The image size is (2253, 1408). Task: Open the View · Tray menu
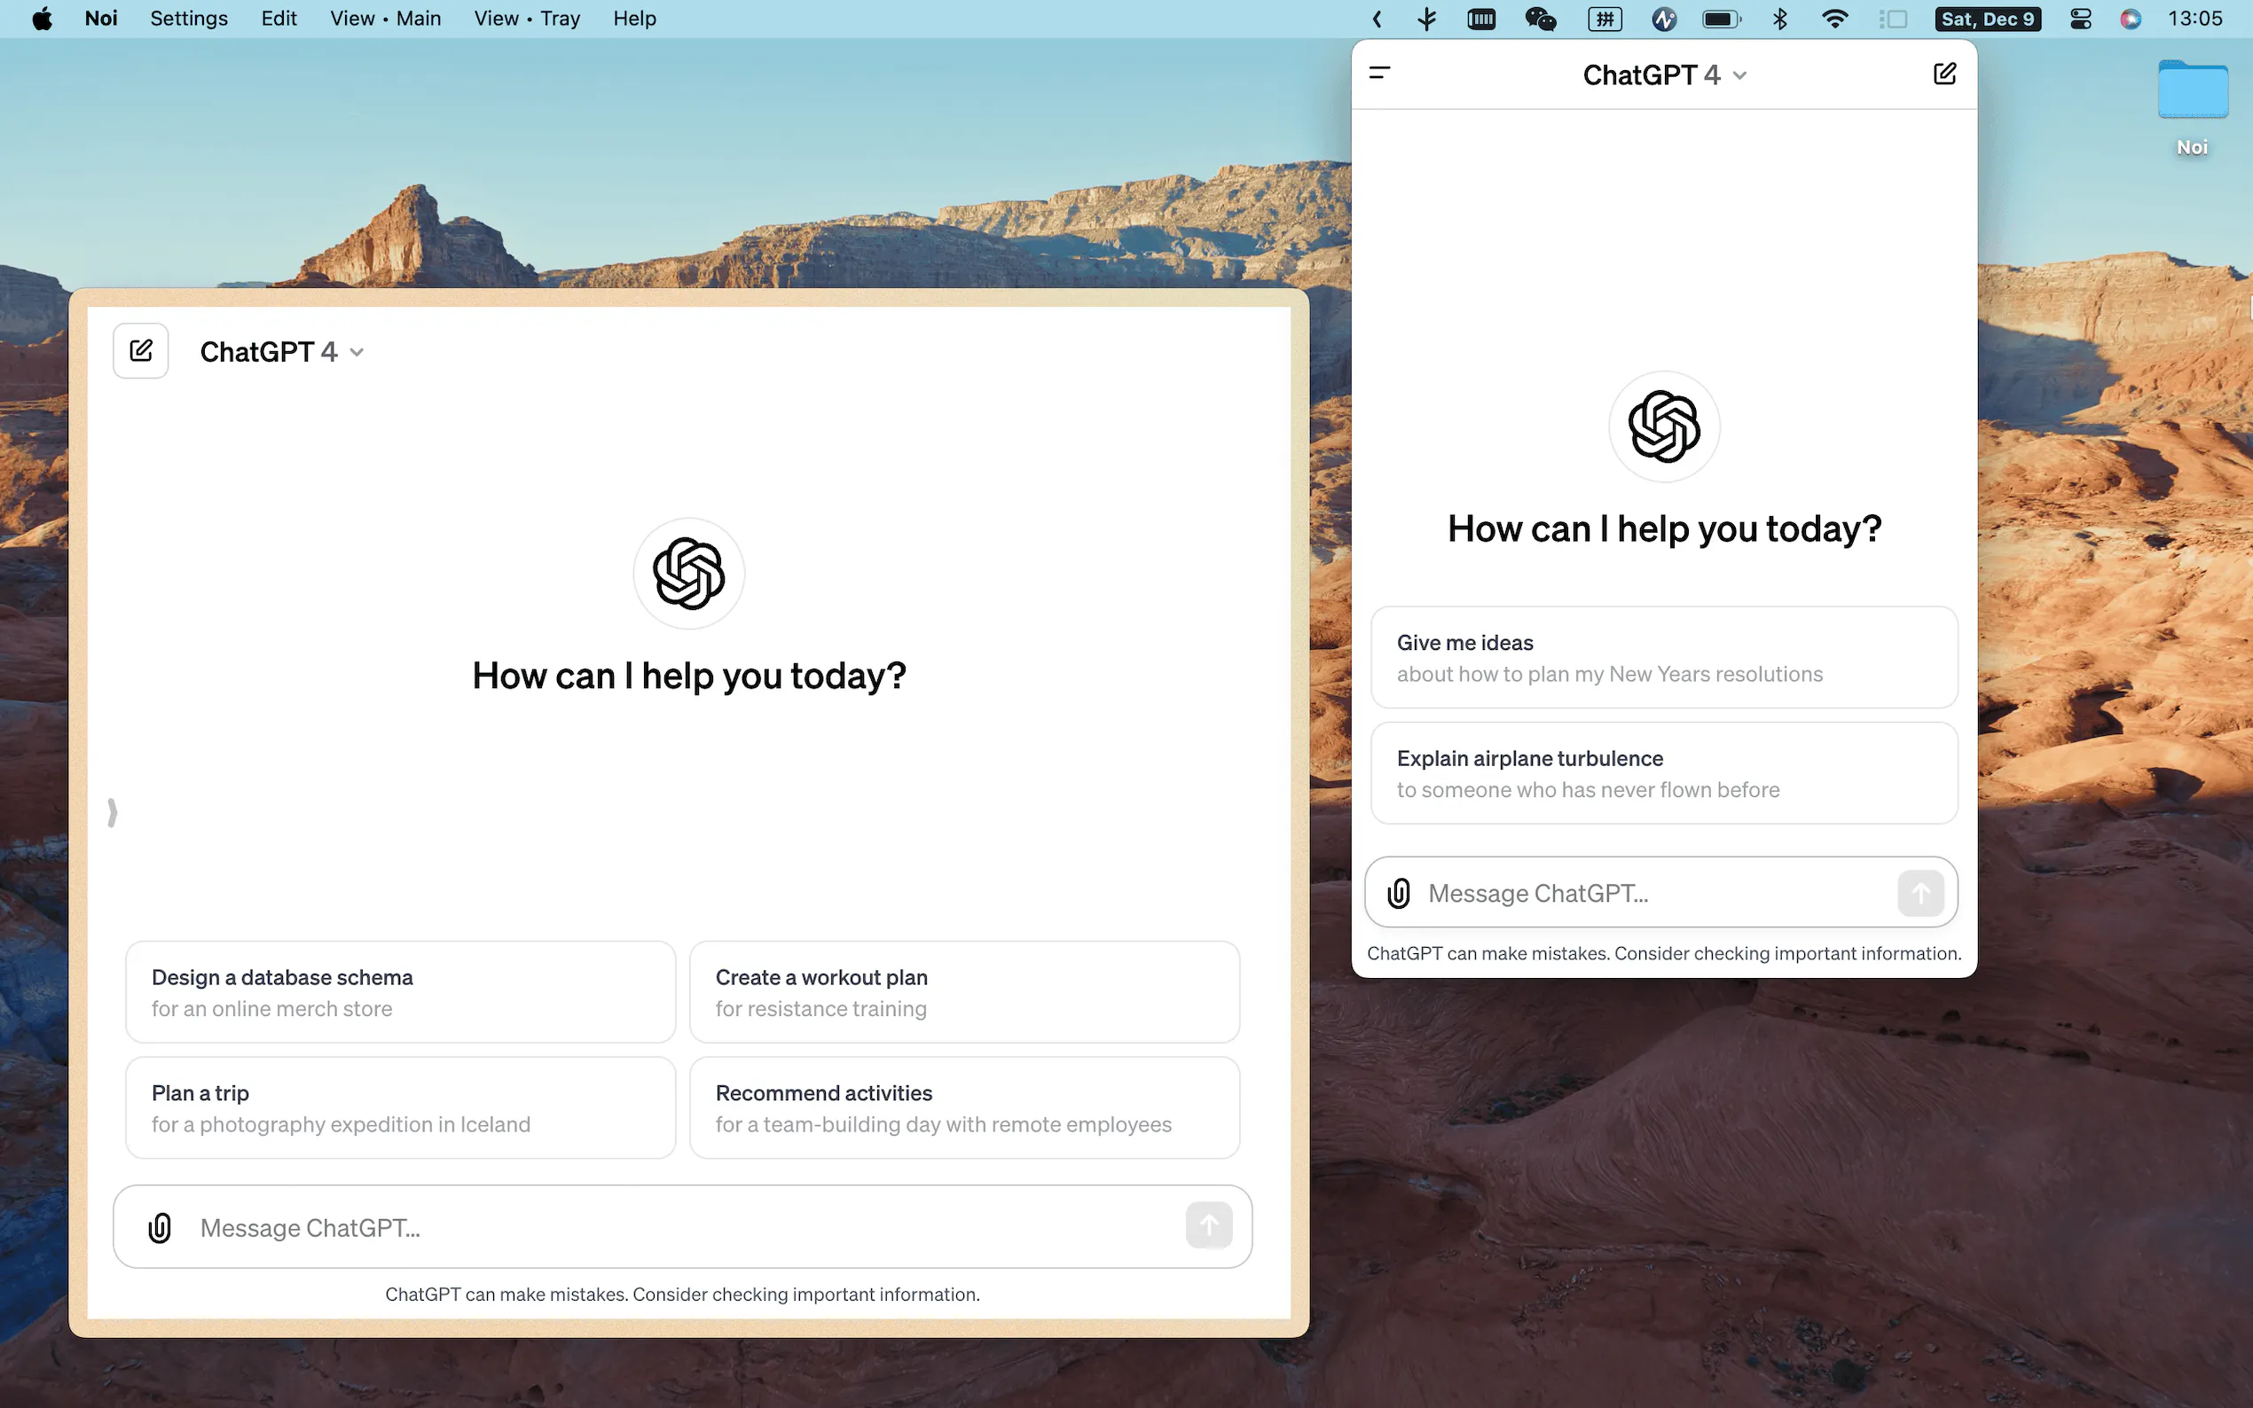527,19
